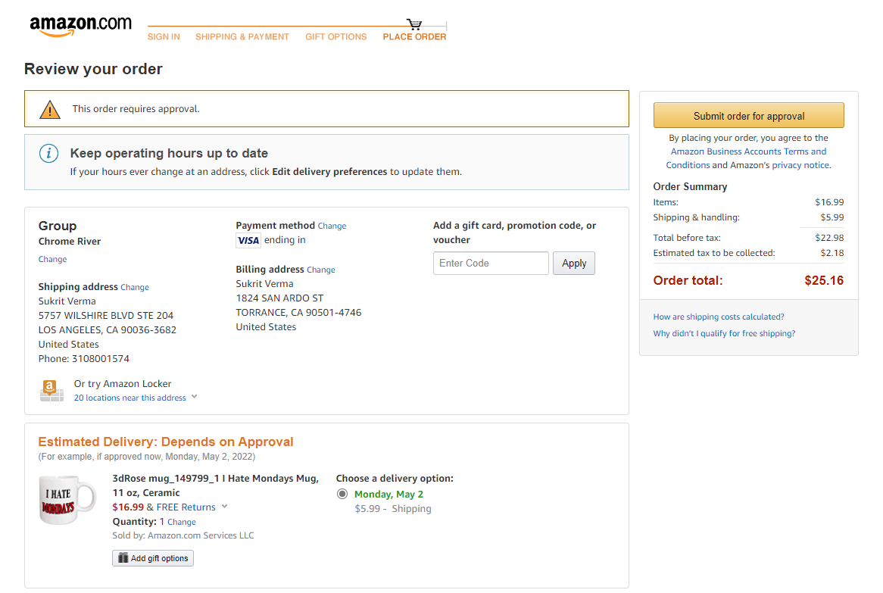Go to Gift Options step
The image size is (883, 593).
pyautogui.click(x=335, y=36)
